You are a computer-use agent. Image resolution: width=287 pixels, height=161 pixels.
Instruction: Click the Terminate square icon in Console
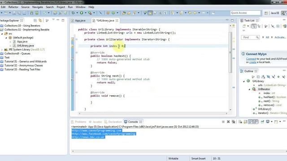(x=223, y=122)
